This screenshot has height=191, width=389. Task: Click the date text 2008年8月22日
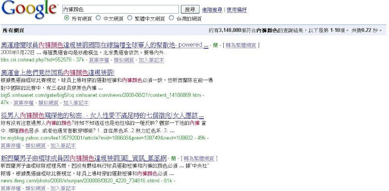point(18,52)
